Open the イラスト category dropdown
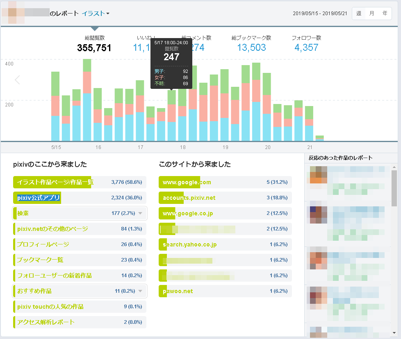Image resolution: width=401 pixels, height=339 pixels. tap(96, 14)
